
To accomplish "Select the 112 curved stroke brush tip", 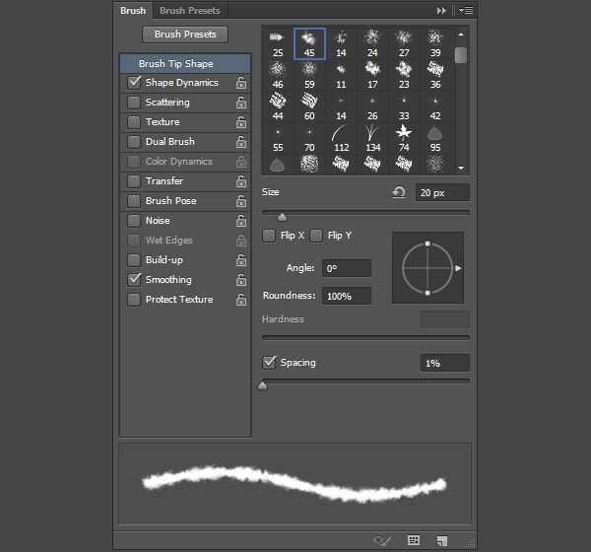I will (341, 132).
